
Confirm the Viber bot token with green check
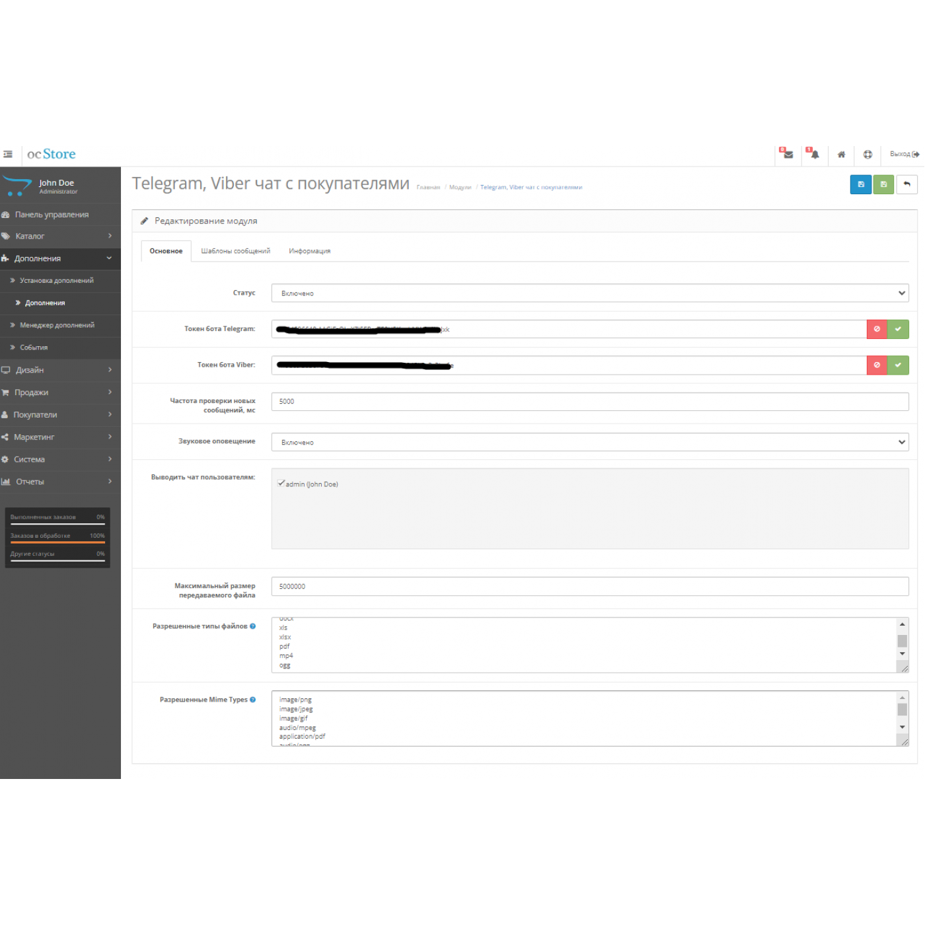point(898,365)
